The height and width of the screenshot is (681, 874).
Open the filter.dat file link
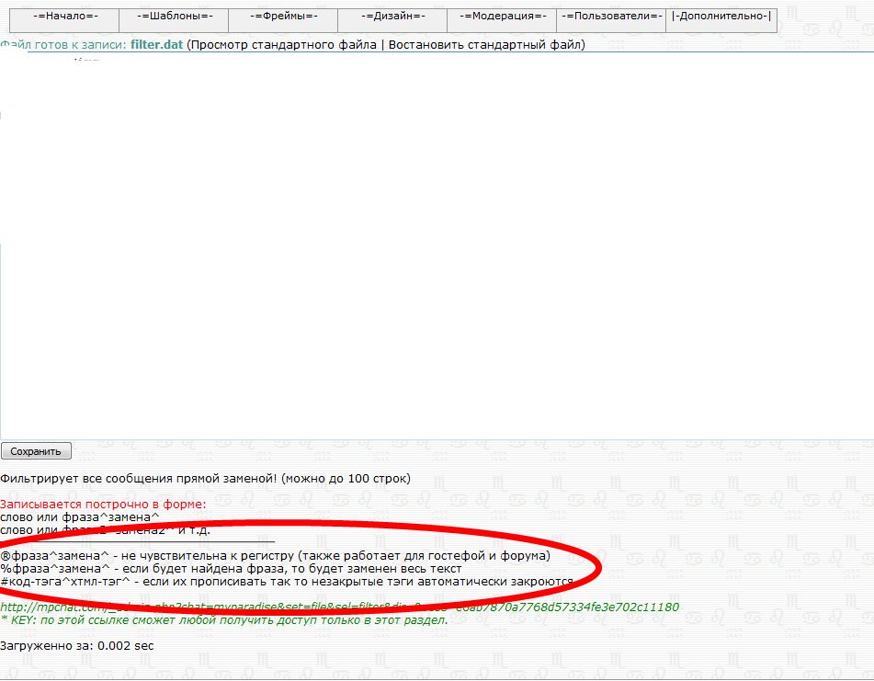[x=156, y=44]
